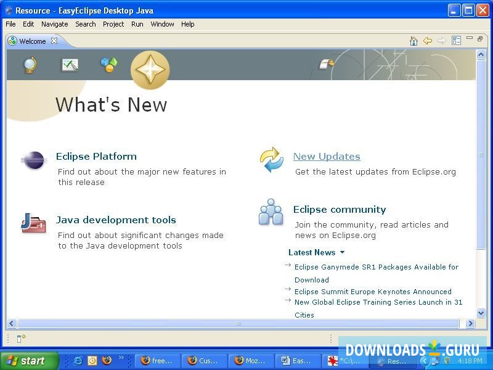This screenshot has height=370, width=493.
Task: Click the forward navigation arrow
Action: point(442,41)
